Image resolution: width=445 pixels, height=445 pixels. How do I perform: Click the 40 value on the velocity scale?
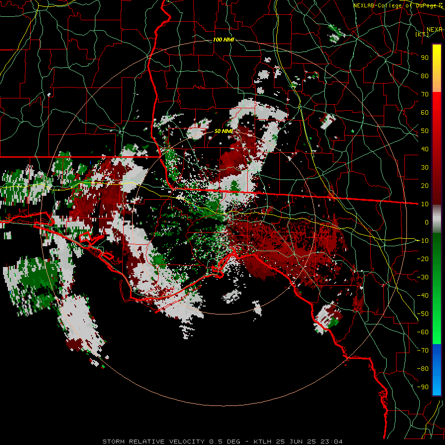pyautogui.click(x=425, y=149)
